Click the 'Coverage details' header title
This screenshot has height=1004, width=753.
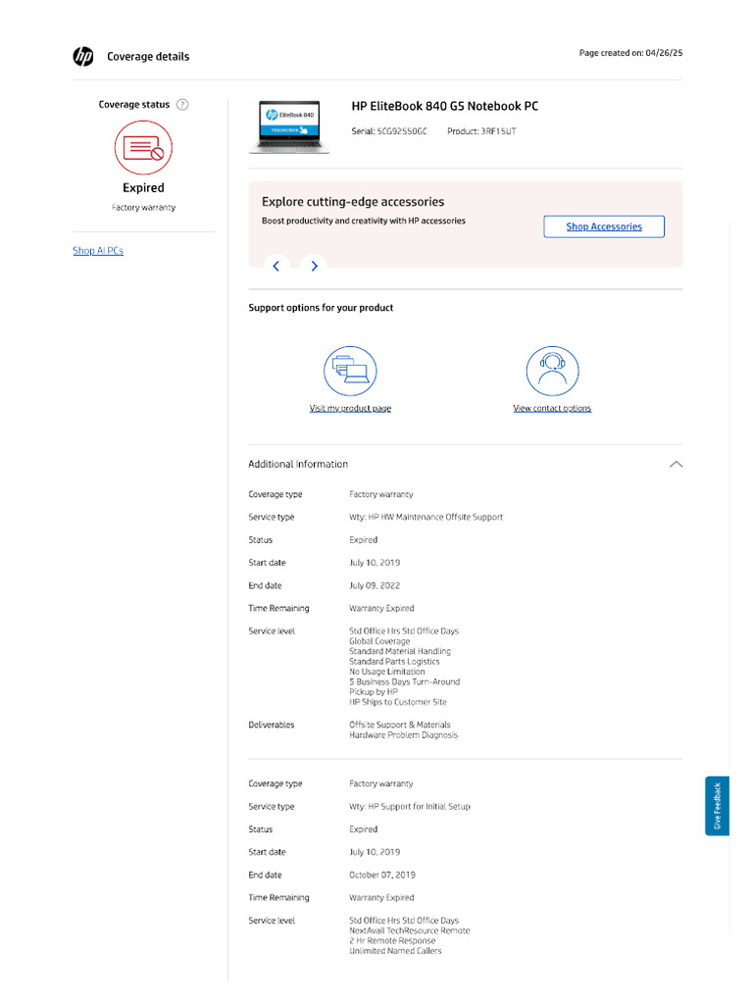[148, 56]
